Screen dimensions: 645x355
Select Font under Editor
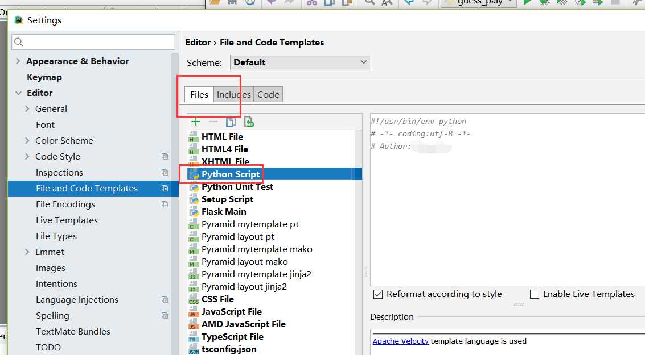pyautogui.click(x=45, y=125)
